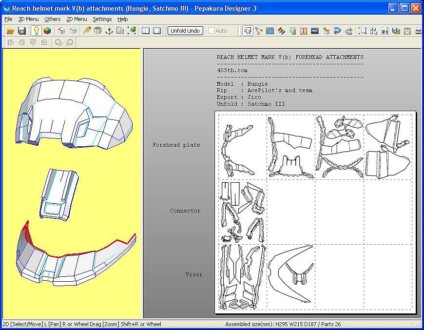The width and height of the screenshot is (424, 330).
Task: Select the pencil edge-marking tool icon
Action: (x=87, y=31)
